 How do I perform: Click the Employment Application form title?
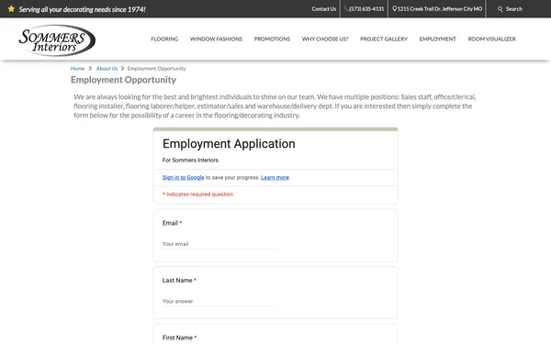pos(229,144)
